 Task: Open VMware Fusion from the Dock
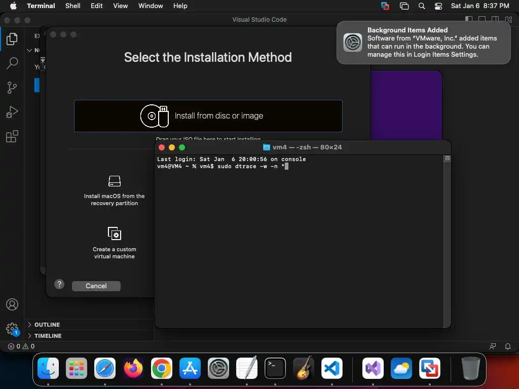(430, 368)
